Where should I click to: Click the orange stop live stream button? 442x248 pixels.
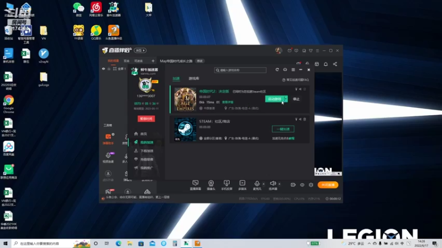328,185
